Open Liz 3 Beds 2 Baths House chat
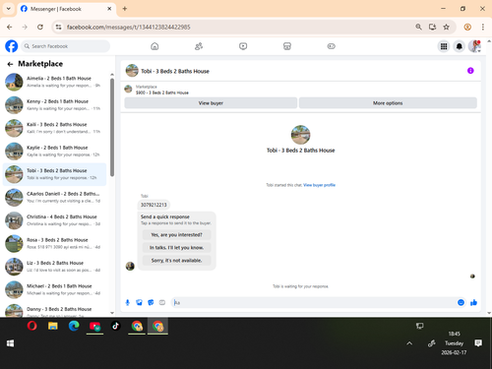 (x=54, y=267)
